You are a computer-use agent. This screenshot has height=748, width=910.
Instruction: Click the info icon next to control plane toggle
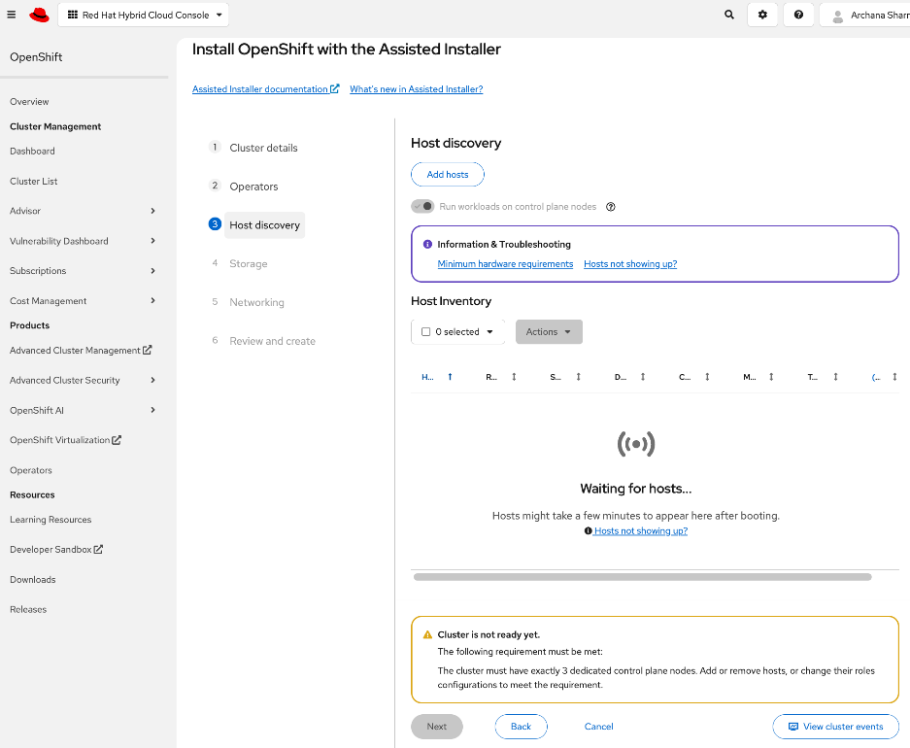pyautogui.click(x=610, y=206)
